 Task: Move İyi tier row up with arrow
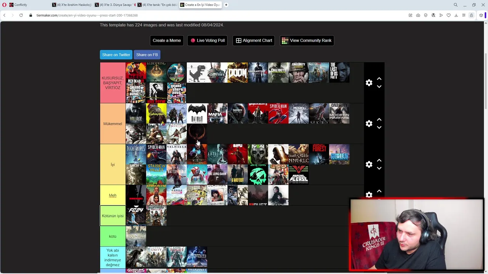click(x=379, y=160)
